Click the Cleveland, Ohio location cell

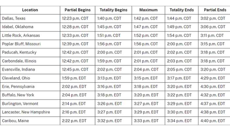(16, 78)
